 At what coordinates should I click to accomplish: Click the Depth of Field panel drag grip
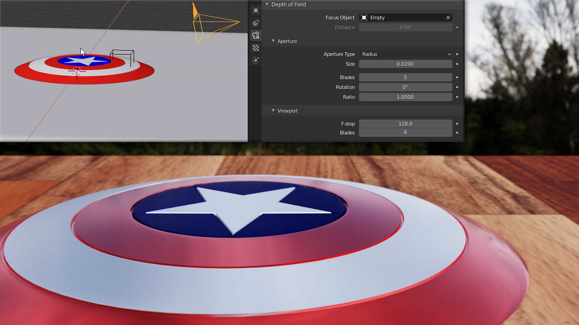click(x=459, y=4)
